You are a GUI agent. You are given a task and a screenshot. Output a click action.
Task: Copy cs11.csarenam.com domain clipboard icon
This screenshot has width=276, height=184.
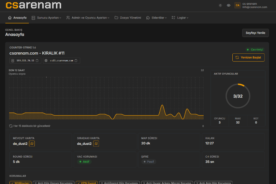[x=76, y=61]
